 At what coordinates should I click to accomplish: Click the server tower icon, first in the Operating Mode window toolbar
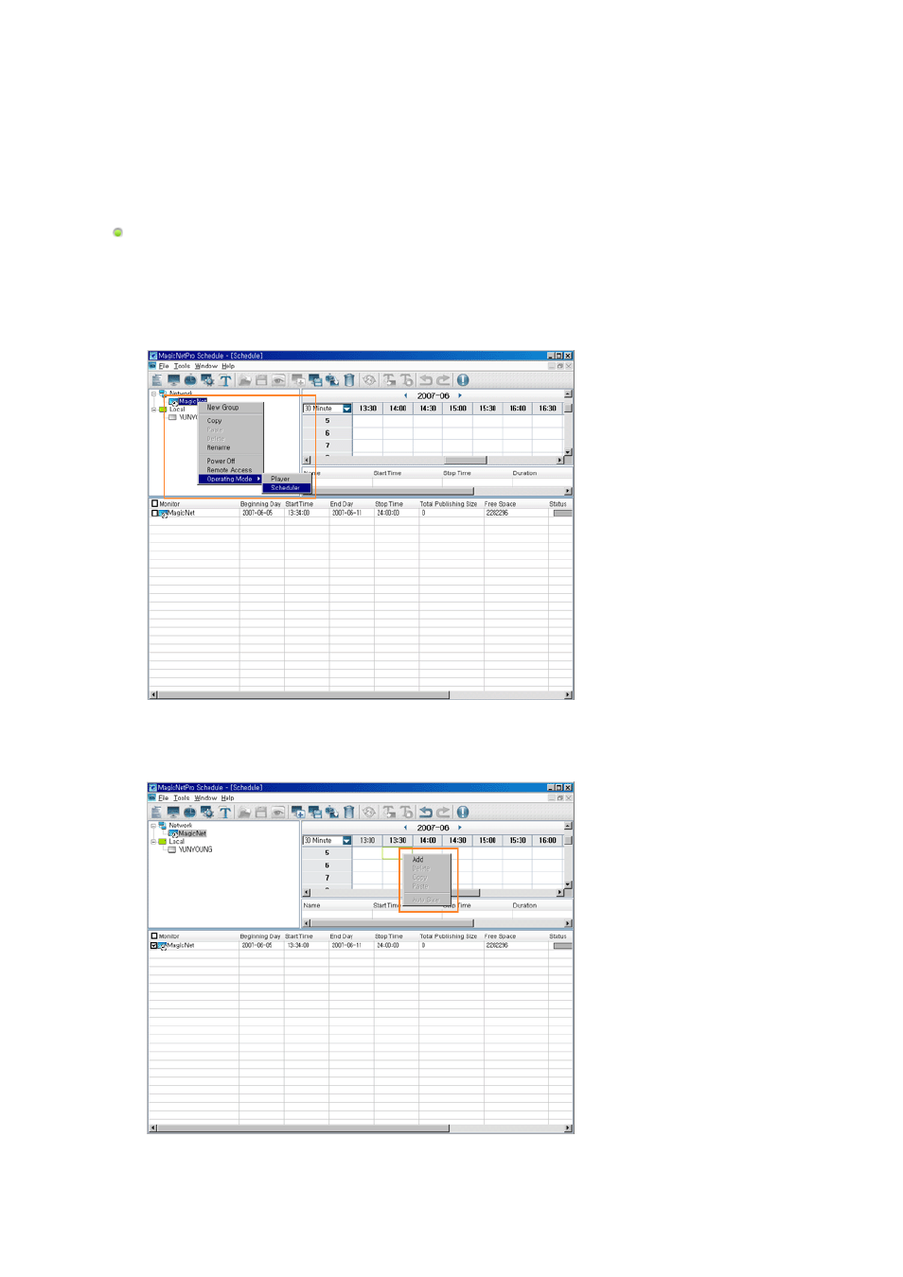coord(157,380)
